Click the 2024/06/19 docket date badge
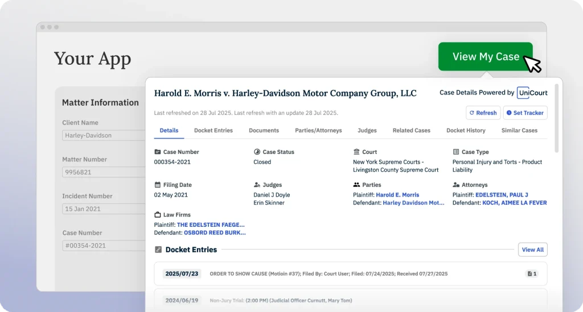583x312 pixels. coord(182,301)
